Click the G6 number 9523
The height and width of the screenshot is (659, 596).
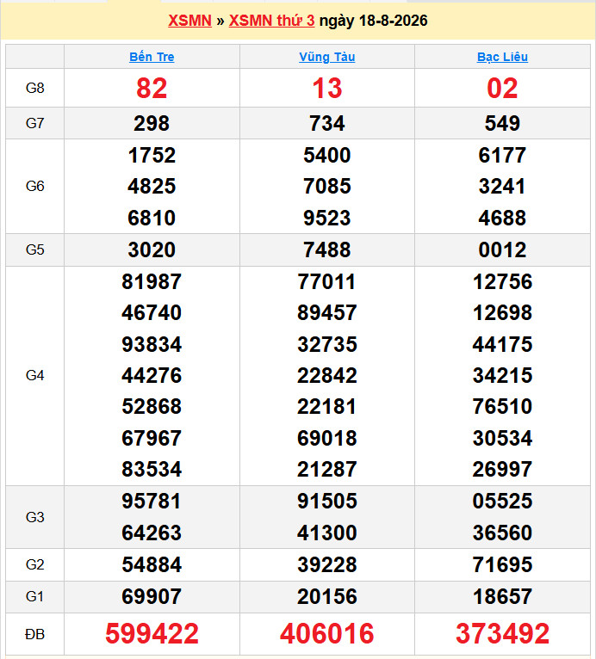pyautogui.click(x=327, y=218)
